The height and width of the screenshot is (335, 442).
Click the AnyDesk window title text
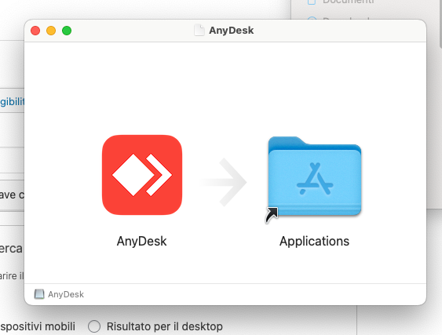(x=231, y=30)
